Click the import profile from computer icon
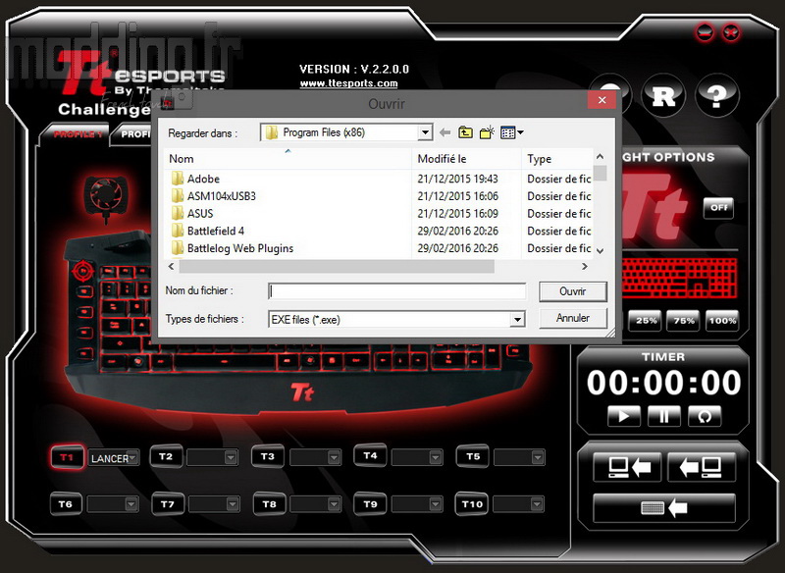Image resolution: width=785 pixels, height=573 pixels. (x=702, y=467)
